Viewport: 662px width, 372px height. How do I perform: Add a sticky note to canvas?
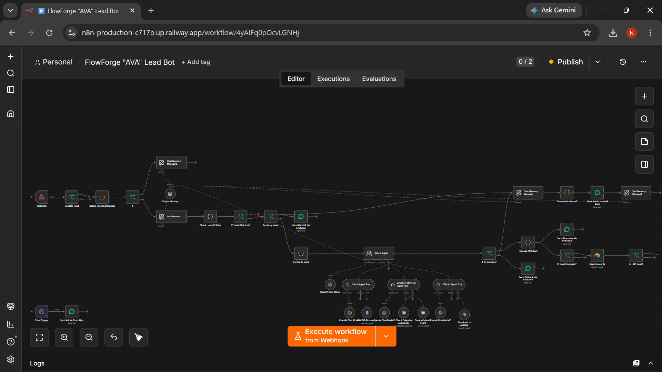[x=644, y=142]
